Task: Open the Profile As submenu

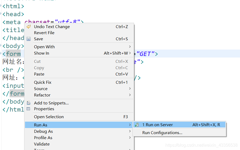Action: pyautogui.click(x=79, y=138)
